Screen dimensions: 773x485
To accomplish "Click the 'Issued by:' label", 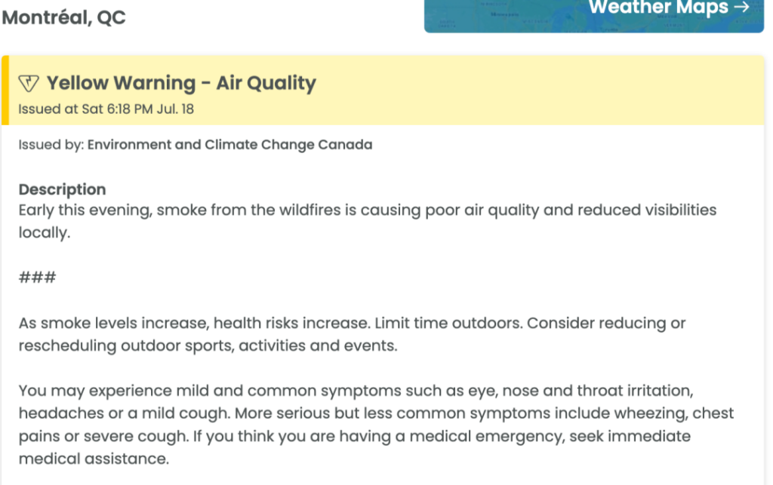I will 51,145.
